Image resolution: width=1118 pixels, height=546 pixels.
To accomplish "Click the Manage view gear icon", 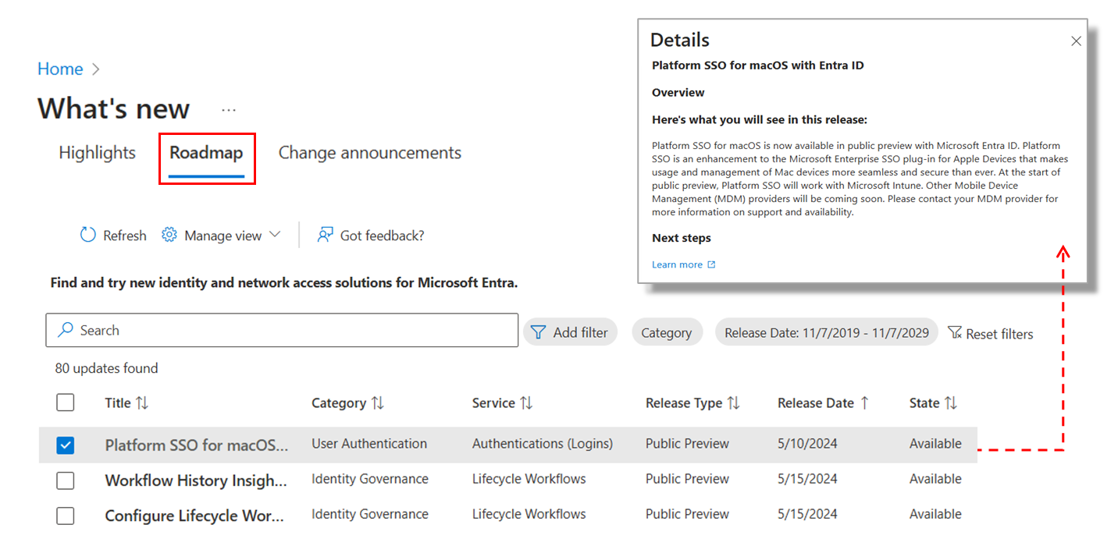I will click(x=169, y=235).
